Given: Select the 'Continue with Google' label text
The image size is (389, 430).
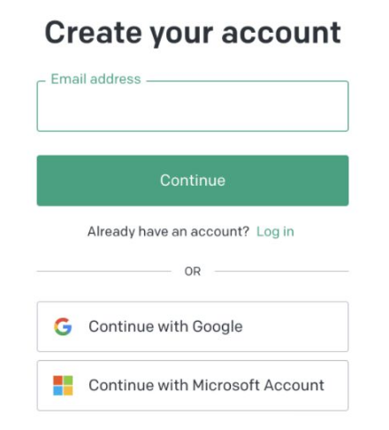Looking at the screenshot, I should coord(165,326).
